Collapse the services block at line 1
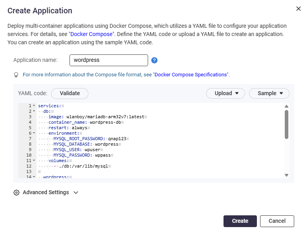 pyautogui.click(x=34, y=106)
